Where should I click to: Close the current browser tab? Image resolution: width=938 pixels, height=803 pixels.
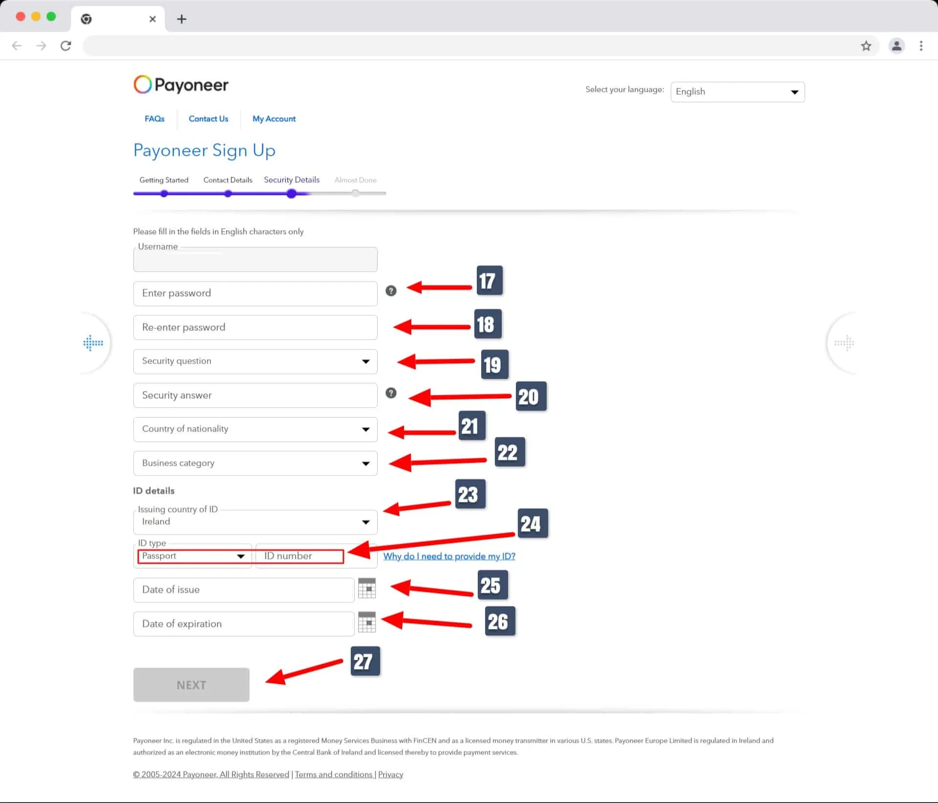click(152, 19)
